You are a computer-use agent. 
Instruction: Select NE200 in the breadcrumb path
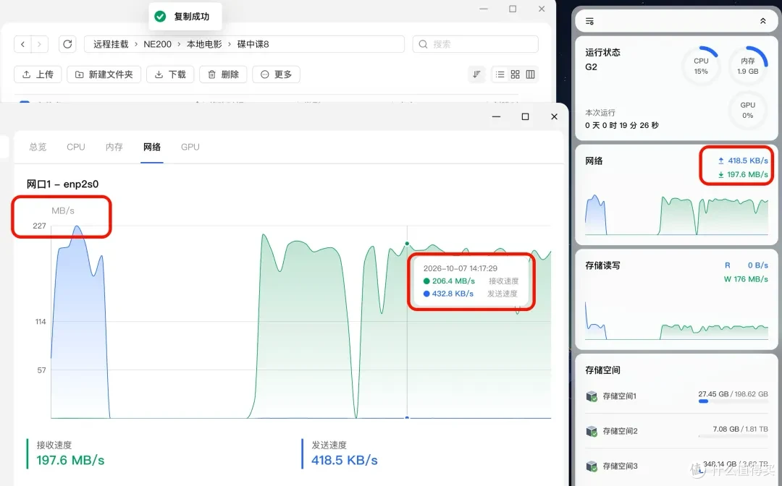pyautogui.click(x=157, y=44)
